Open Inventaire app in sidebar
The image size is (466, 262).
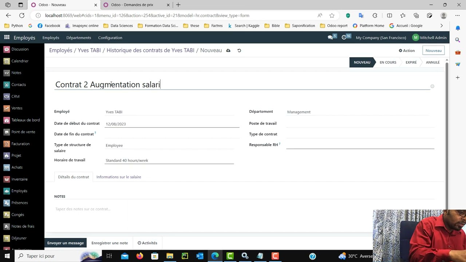click(x=16, y=179)
